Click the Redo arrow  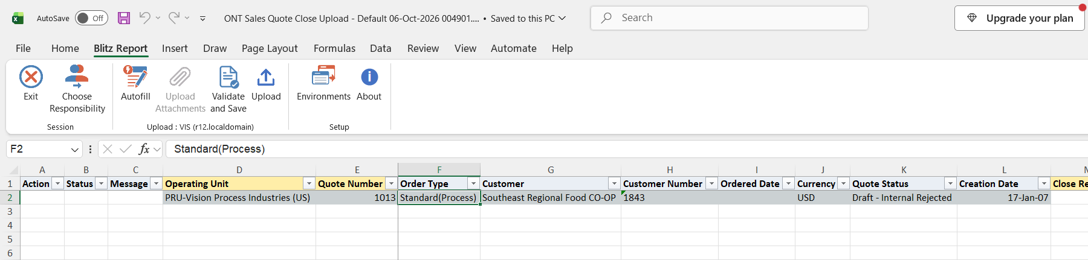coord(174,18)
